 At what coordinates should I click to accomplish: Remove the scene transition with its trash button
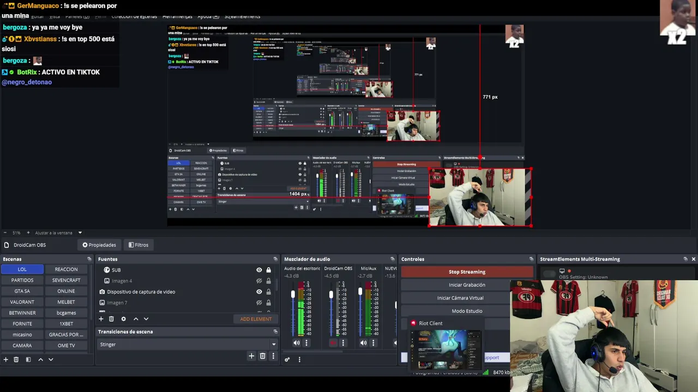(262, 356)
